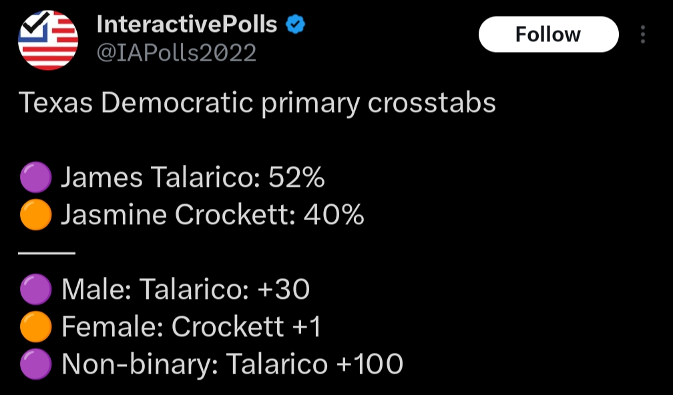Click the Male: Talarico: +30 line

coord(186,290)
